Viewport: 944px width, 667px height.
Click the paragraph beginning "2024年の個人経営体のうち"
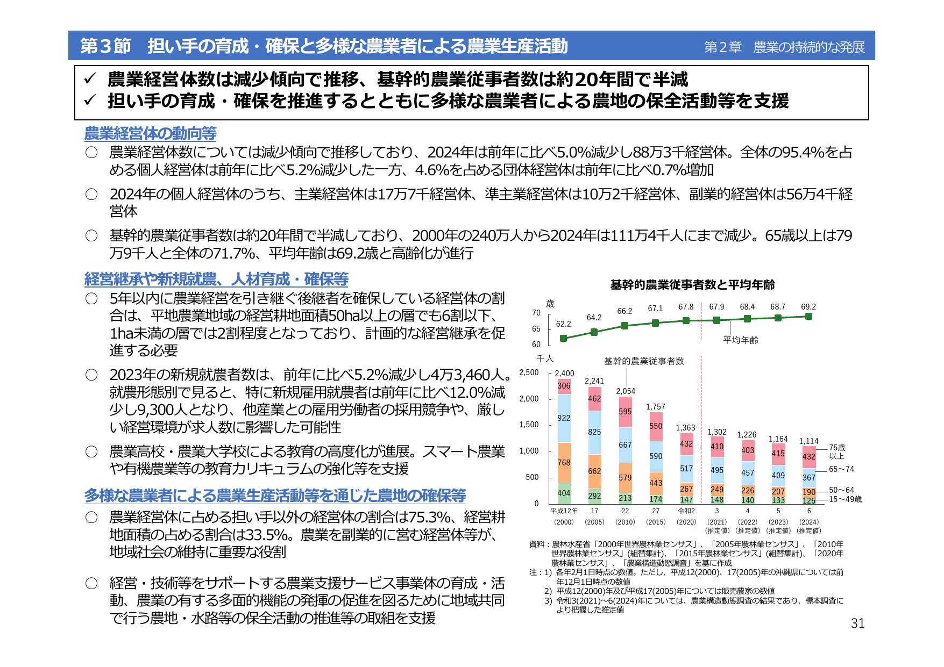pos(481,203)
